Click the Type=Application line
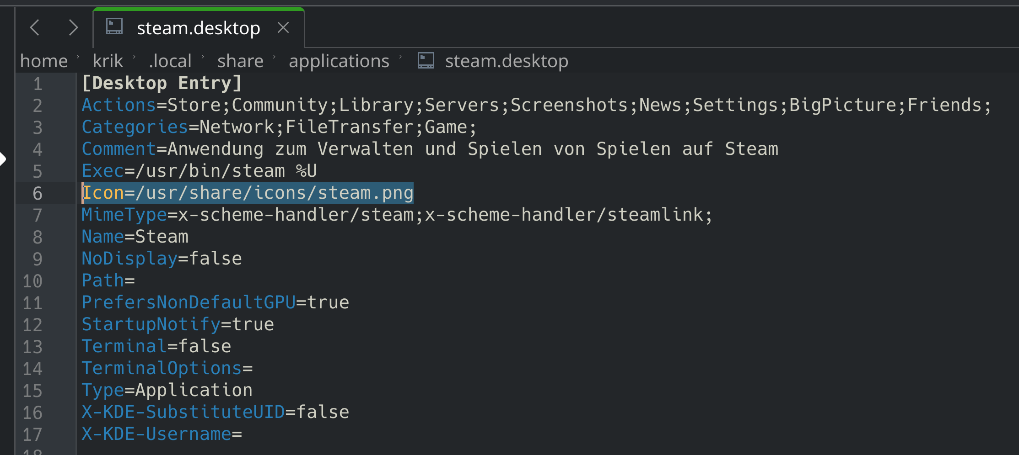Image resolution: width=1019 pixels, height=455 pixels. (167, 391)
